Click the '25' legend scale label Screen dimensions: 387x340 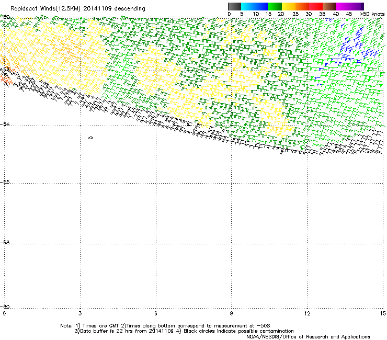click(295, 14)
